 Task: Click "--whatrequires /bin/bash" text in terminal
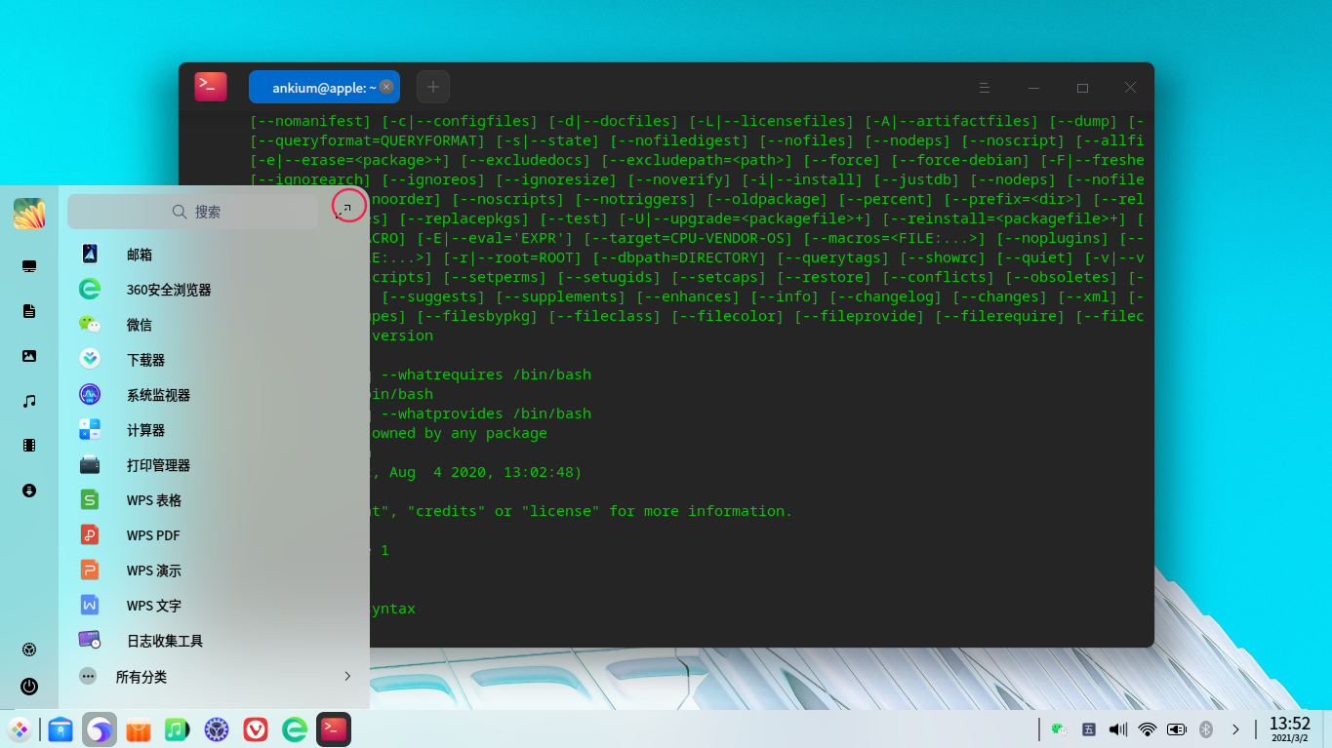(x=486, y=374)
